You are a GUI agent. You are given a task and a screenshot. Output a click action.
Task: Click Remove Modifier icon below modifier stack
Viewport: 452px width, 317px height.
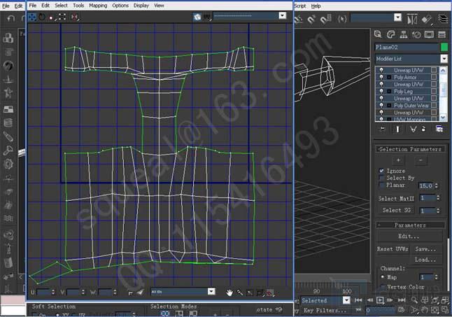423,129
